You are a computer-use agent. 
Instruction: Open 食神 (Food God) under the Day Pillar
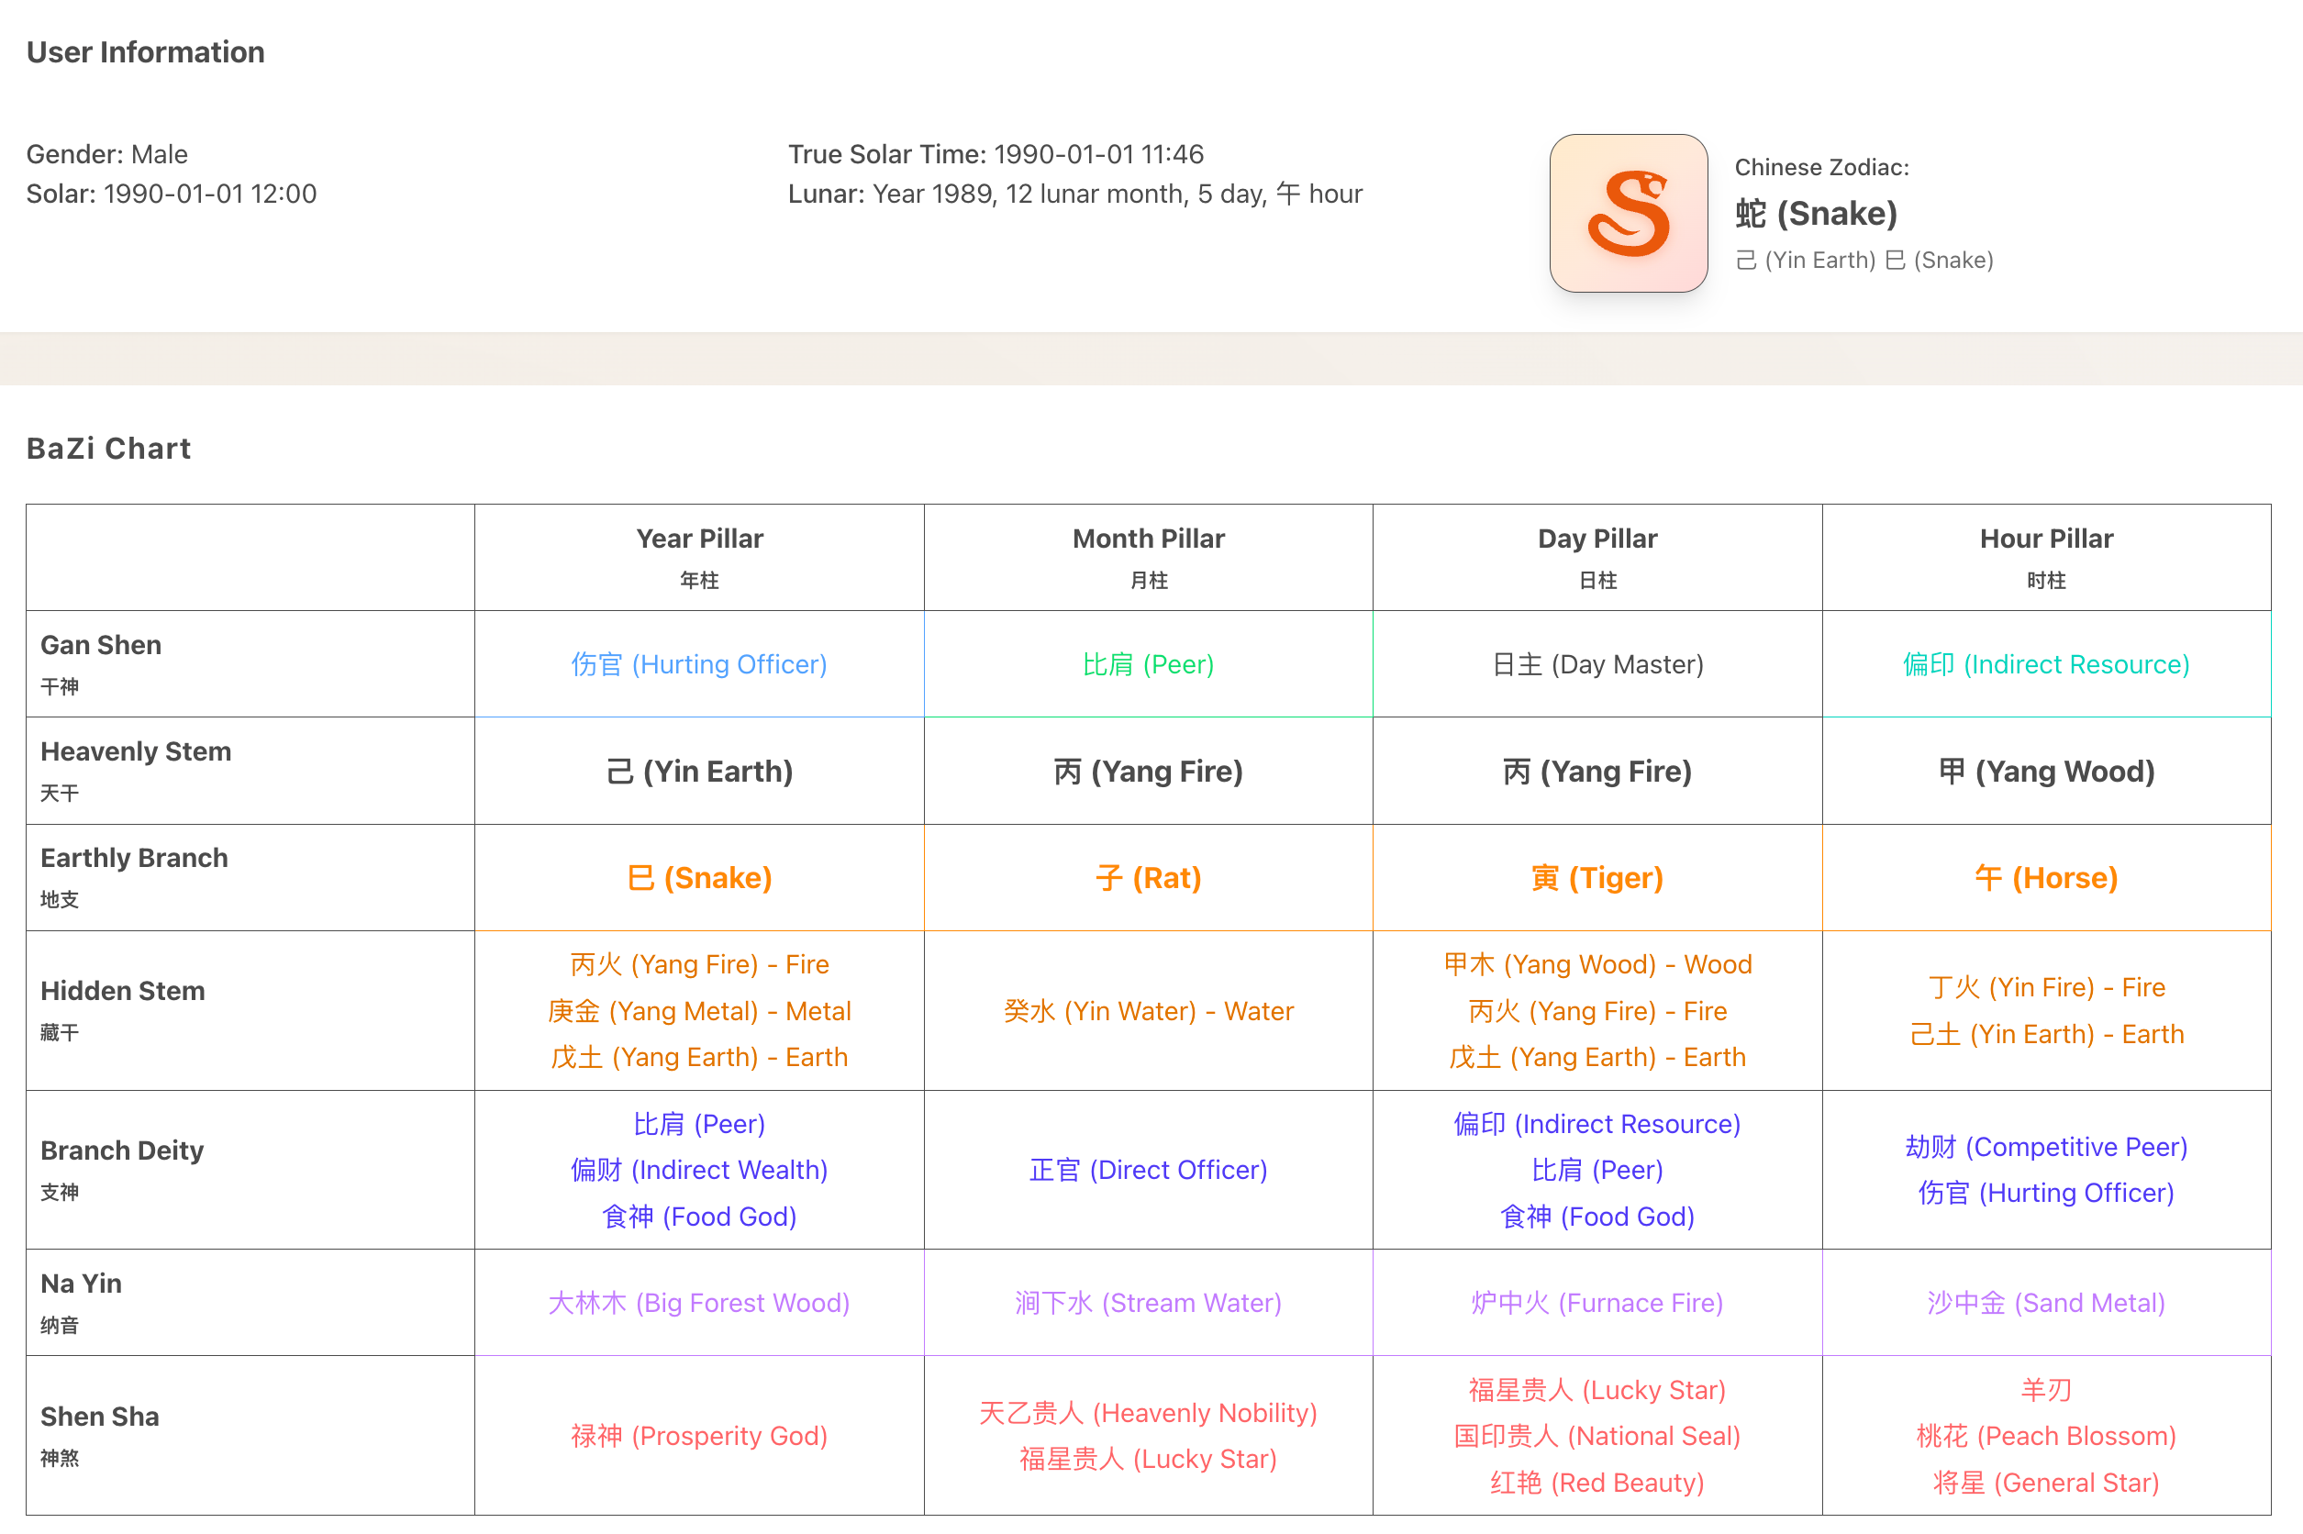tap(1597, 1216)
